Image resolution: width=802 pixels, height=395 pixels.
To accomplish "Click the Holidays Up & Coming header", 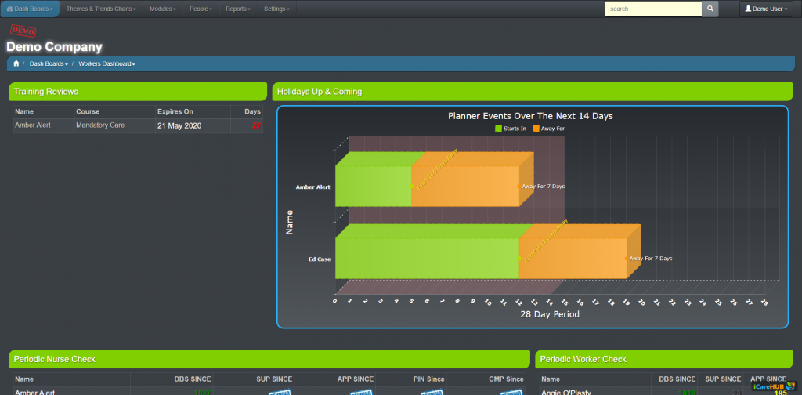I will click(x=533, y=92).
